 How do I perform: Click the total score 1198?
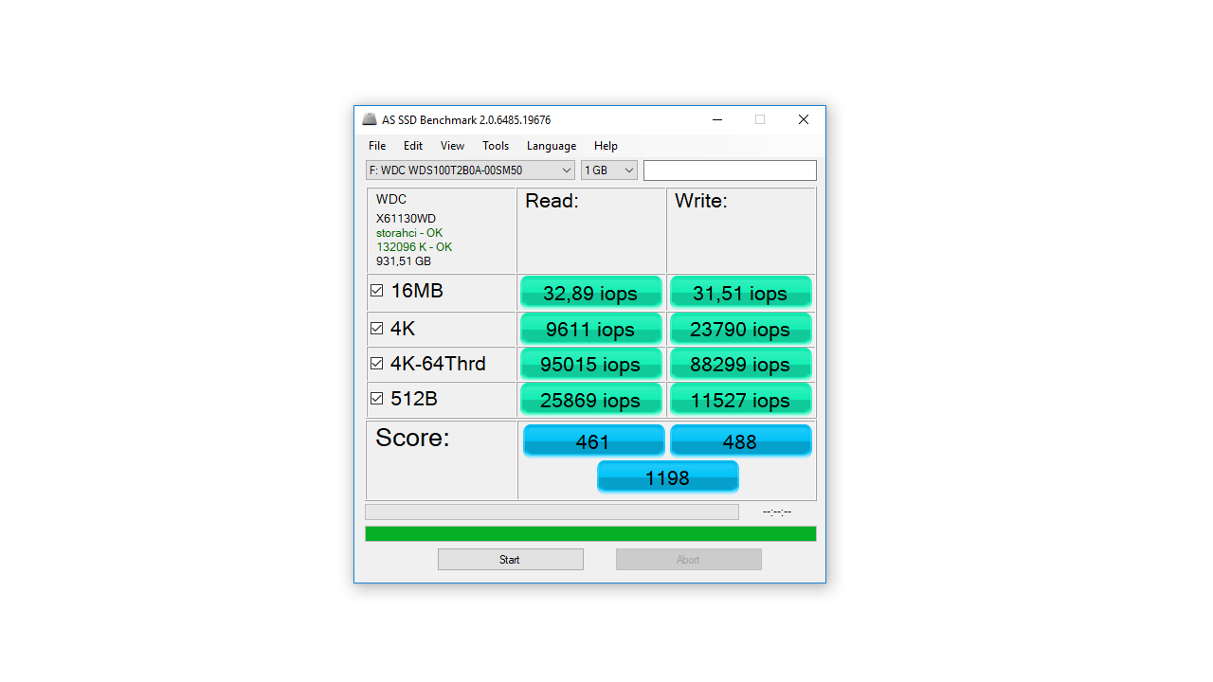[x=667, y=476]
